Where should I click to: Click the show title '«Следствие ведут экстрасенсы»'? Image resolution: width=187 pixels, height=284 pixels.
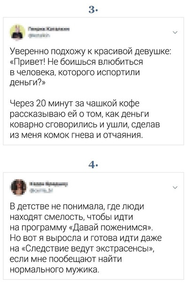[x=87, y=248]
